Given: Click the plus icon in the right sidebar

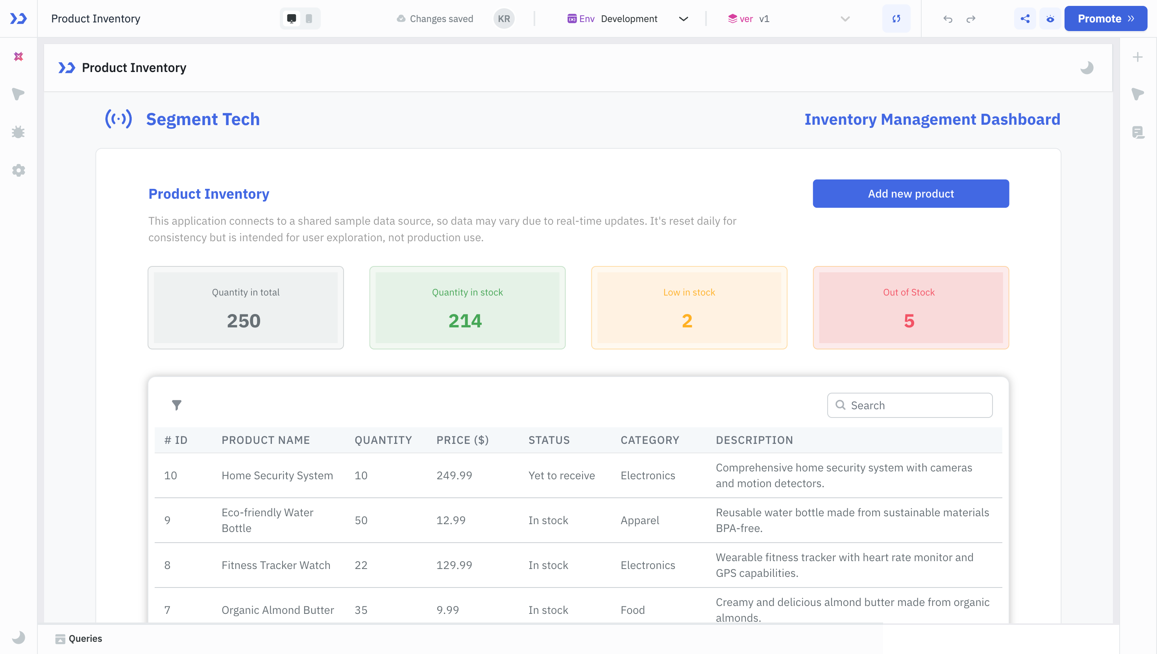Looking at the screenshot, I should tap(1137, 57).
